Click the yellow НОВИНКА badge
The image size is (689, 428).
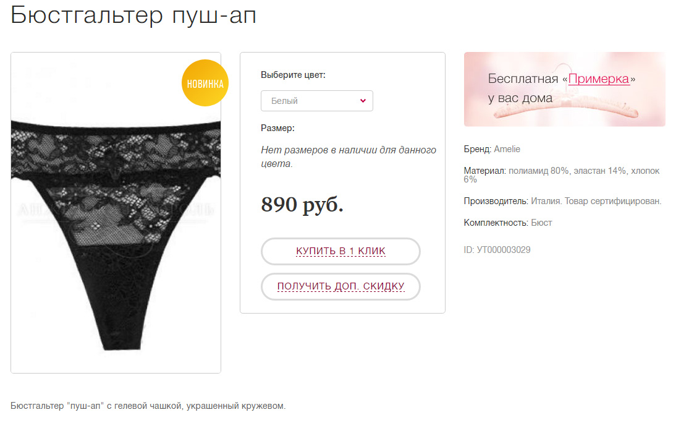[x=205, y=83]
